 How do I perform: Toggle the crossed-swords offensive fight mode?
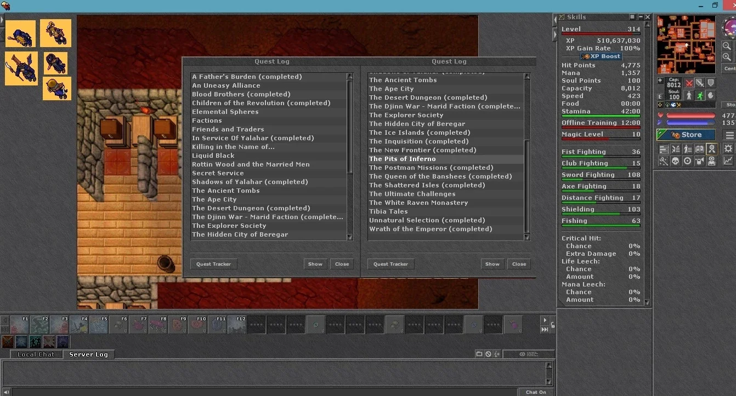(689, 83)
